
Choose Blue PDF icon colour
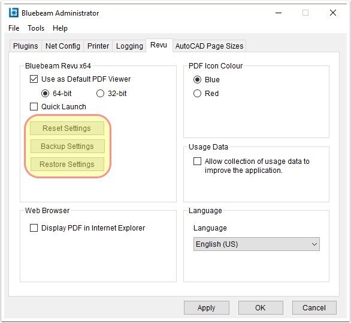point(197,80)
